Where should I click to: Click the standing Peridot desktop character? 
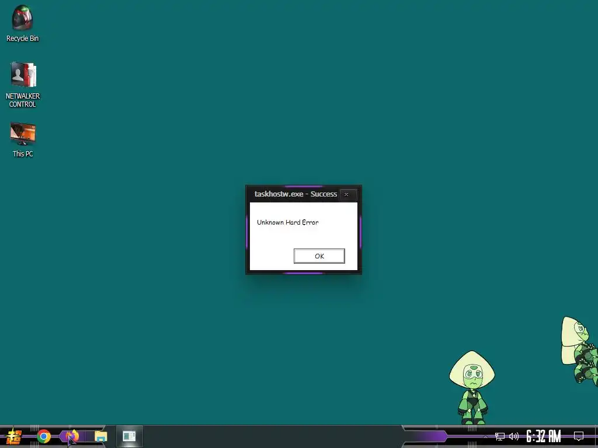coord(472,387)
